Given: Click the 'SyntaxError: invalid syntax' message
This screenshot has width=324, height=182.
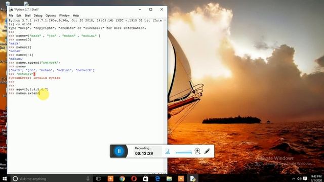Looking at the screenshot, I should (x=34, y=78).
